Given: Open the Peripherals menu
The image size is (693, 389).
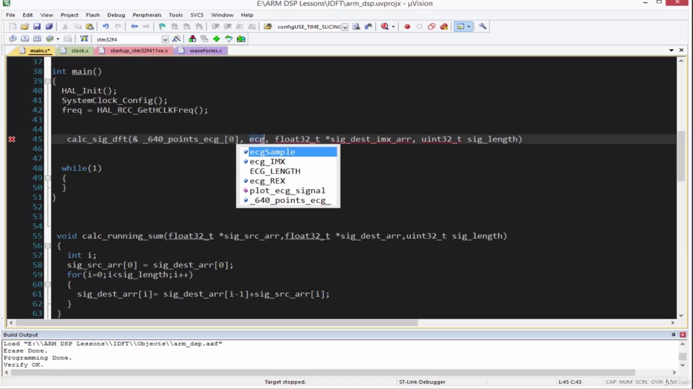Looking at the screenshot, I should (x=147, y=15).
